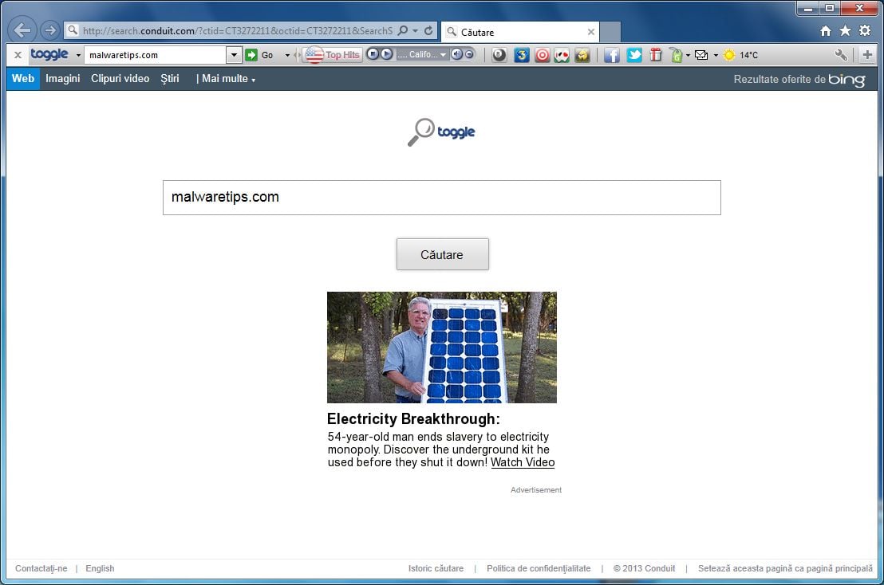Click the weather 14°C sun icon
Screen dimensions: 884x585
729,55
